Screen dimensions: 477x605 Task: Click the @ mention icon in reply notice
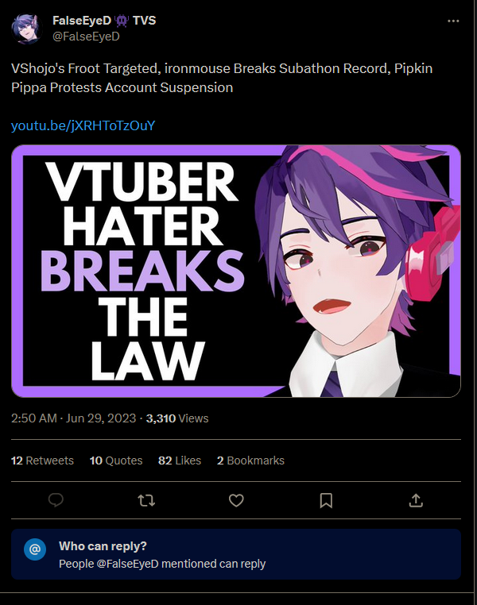point(35,549)
